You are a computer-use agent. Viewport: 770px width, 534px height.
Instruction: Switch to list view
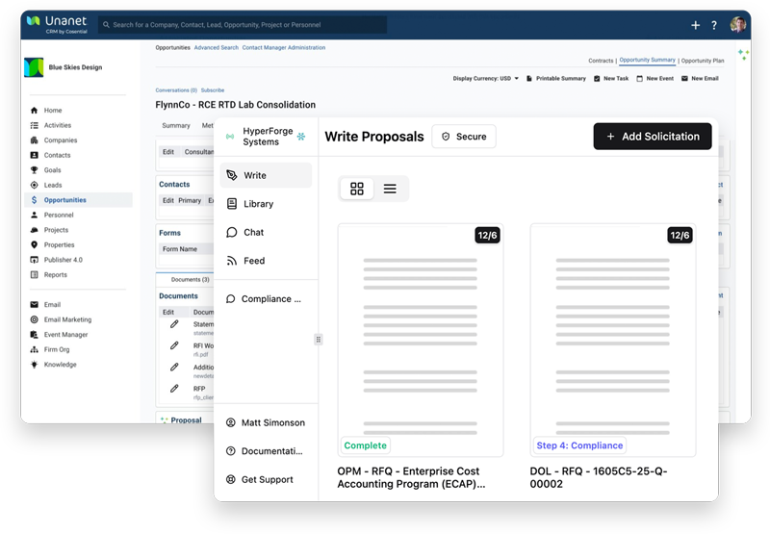(x=390, y=189)
